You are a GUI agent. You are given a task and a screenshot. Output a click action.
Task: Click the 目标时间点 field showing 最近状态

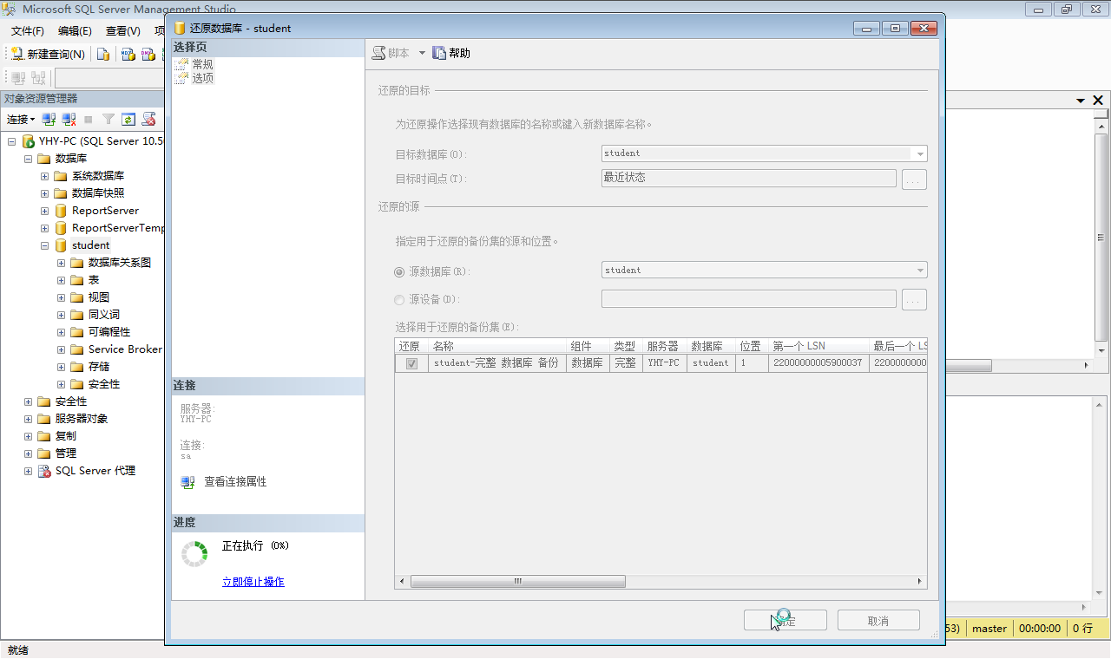[x=749, y=178]
